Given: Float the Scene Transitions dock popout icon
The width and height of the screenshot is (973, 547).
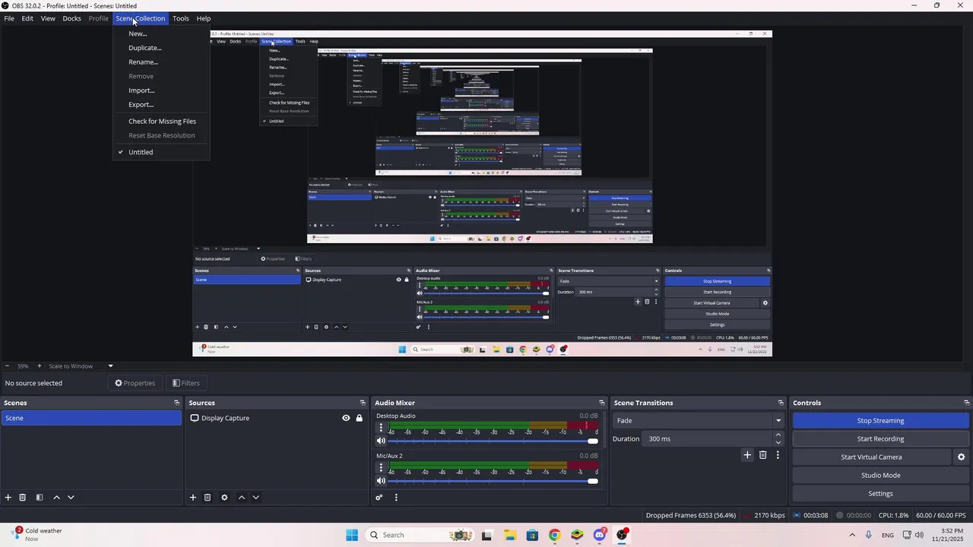Looking at the screenshot, I should coord(780,403).
